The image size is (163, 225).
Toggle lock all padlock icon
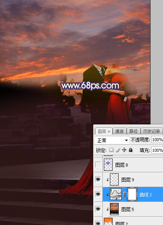point(130,150)
